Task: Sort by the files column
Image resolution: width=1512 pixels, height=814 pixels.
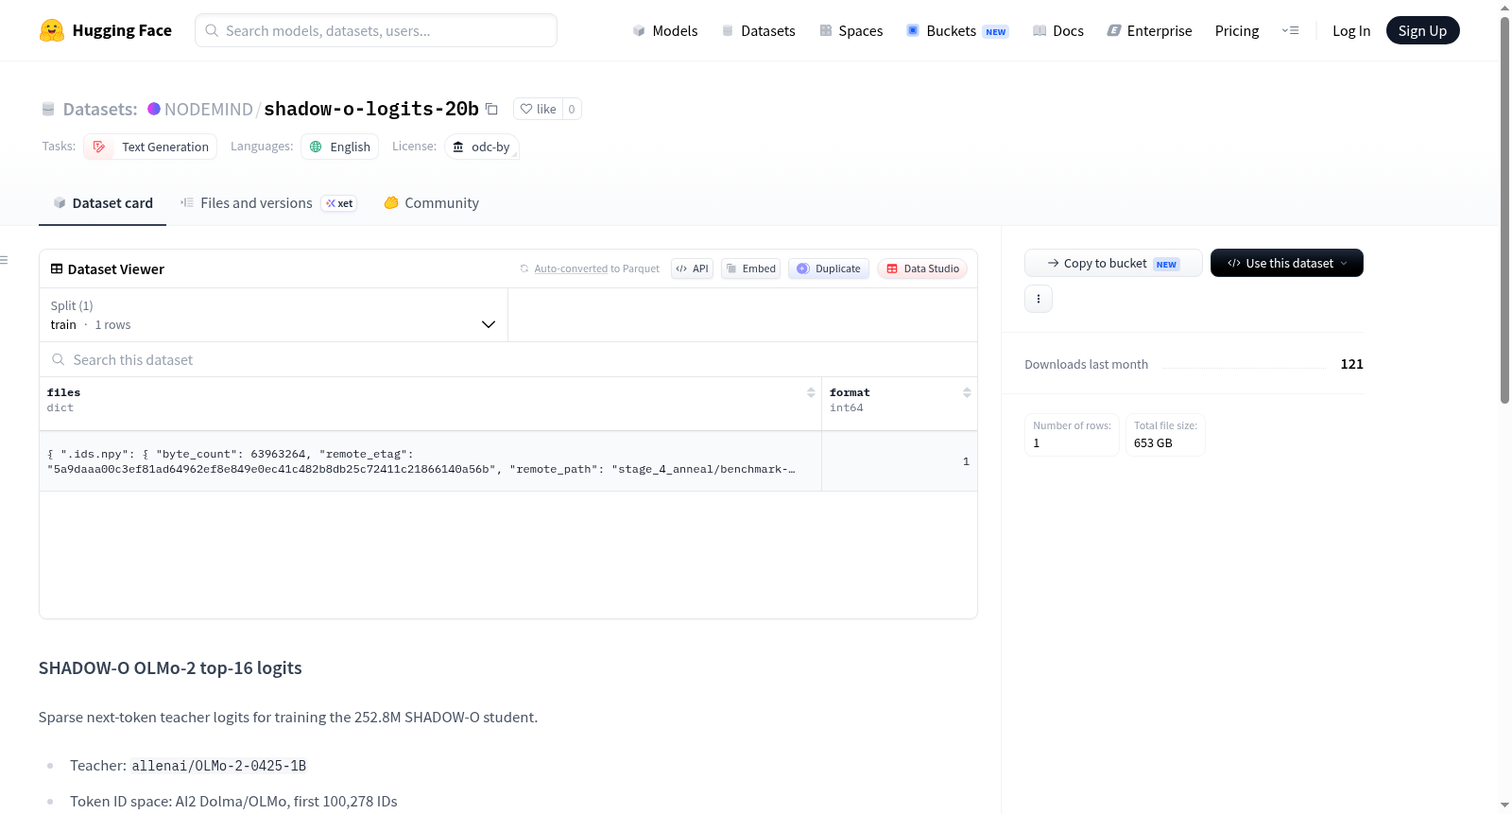Action: pos(811,392)
